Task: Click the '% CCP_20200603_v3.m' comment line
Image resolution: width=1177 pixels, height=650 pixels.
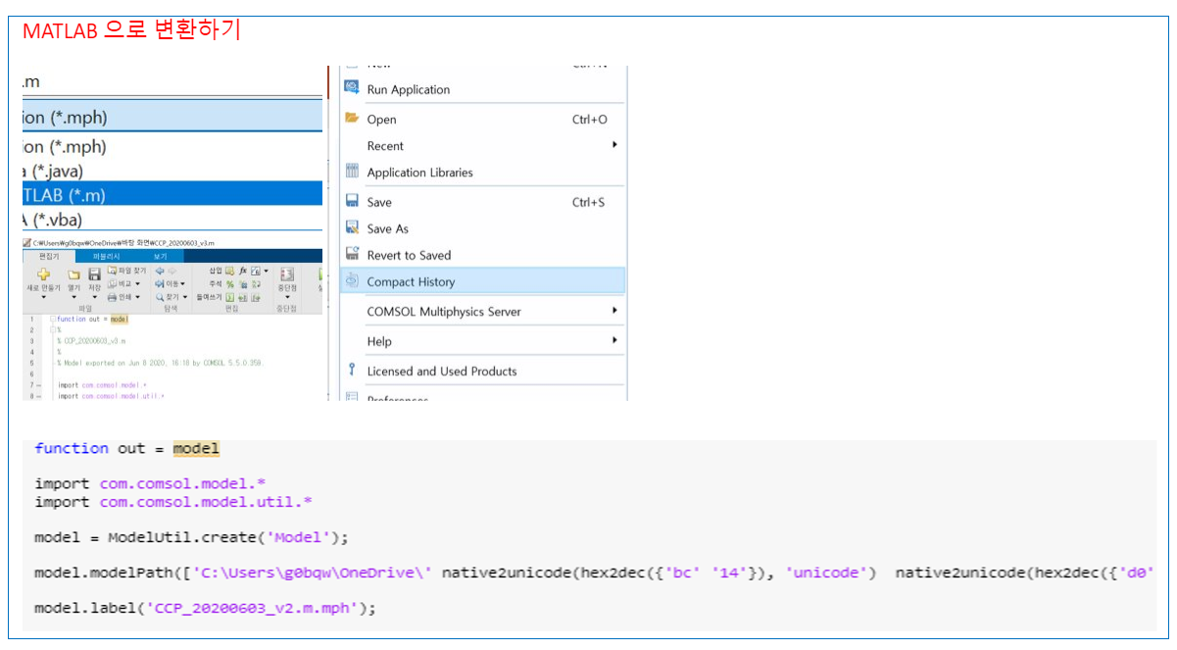Action: point(91,341)
